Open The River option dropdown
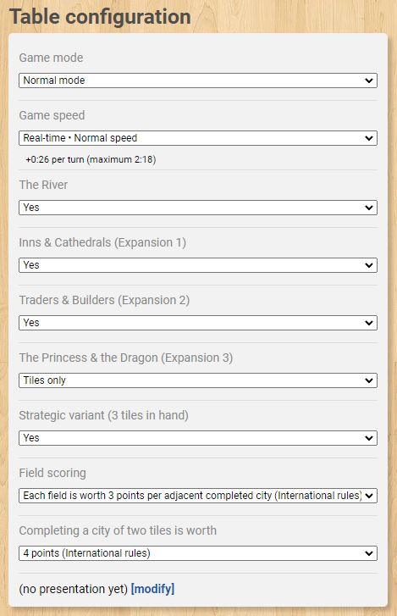The image size is (397, 616). (198, 208)
